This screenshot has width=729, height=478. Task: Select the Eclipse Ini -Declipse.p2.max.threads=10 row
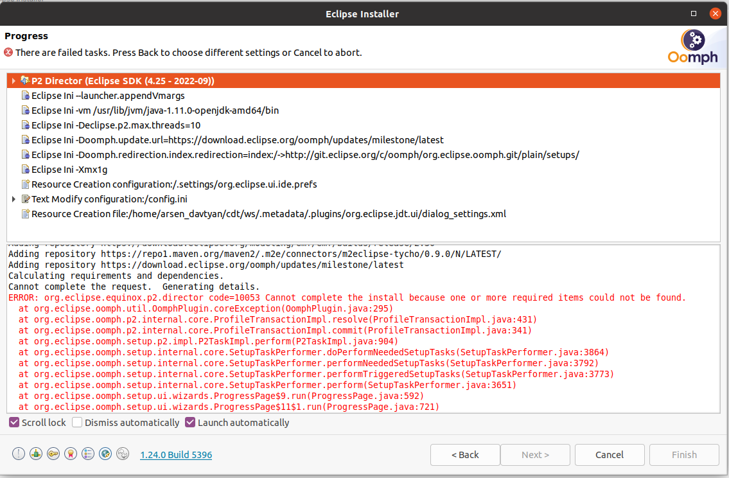364,125
